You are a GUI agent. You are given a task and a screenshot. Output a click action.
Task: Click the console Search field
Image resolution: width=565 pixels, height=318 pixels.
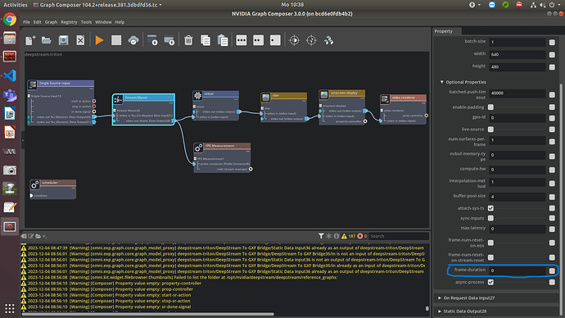[399, 236]
